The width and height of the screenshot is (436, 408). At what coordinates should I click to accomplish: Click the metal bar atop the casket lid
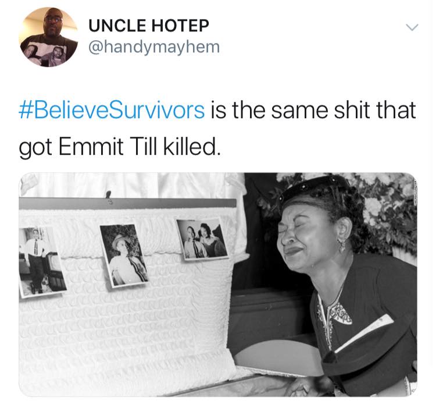[127, 204]
